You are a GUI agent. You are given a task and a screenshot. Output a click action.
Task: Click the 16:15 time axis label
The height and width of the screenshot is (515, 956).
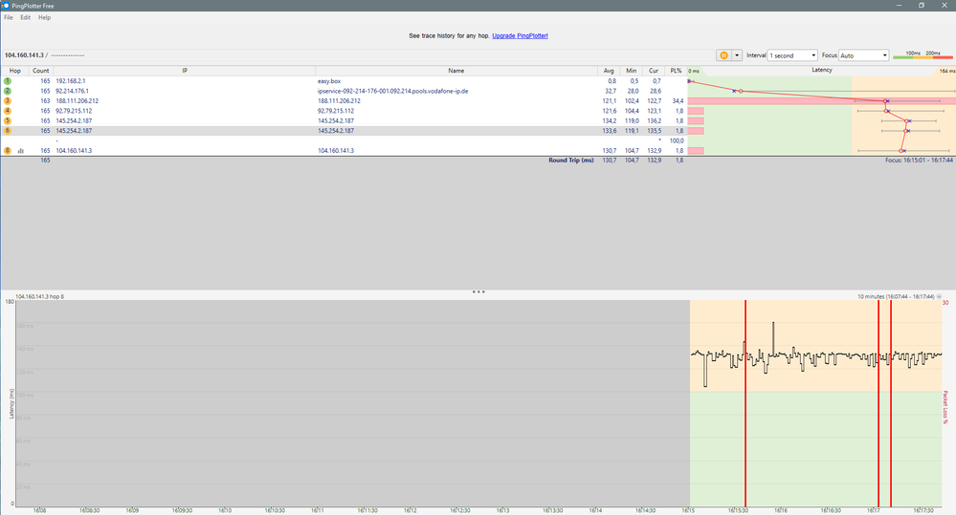(688, 510)
